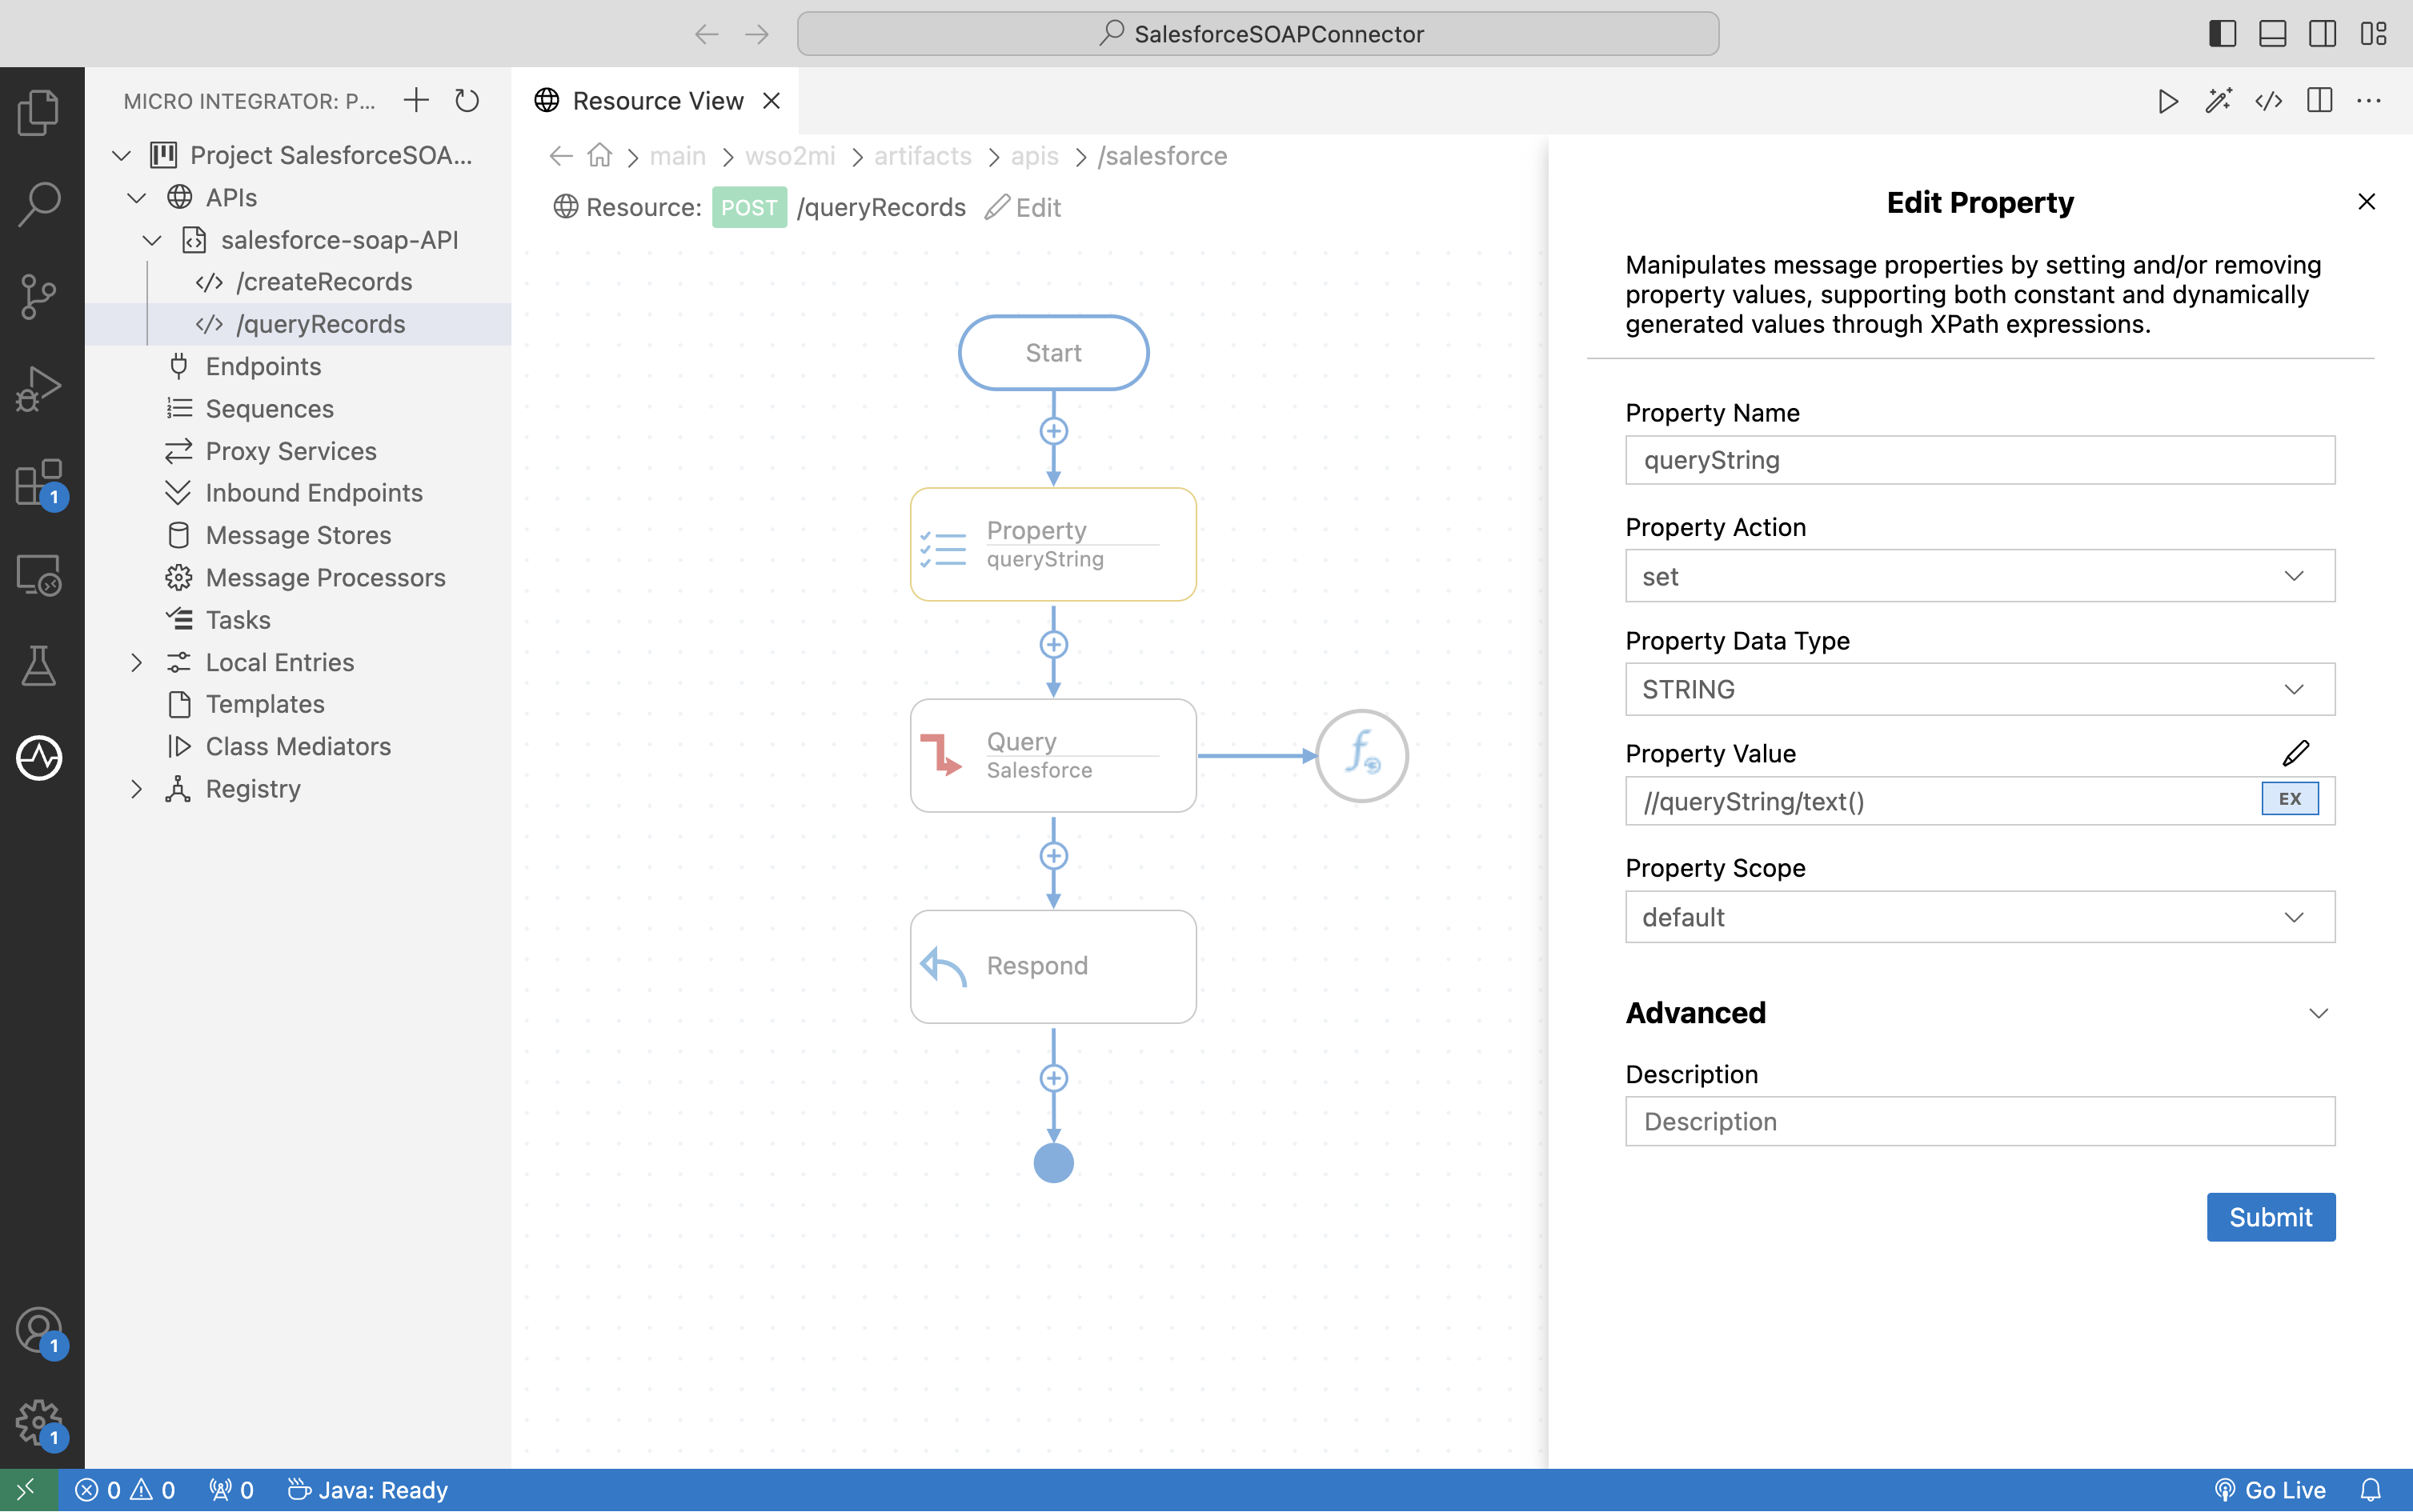Collapse Project SalesforceSOA tree node
The height and width of the screenshot is (1512, 2413).
(x=121, y=155)
